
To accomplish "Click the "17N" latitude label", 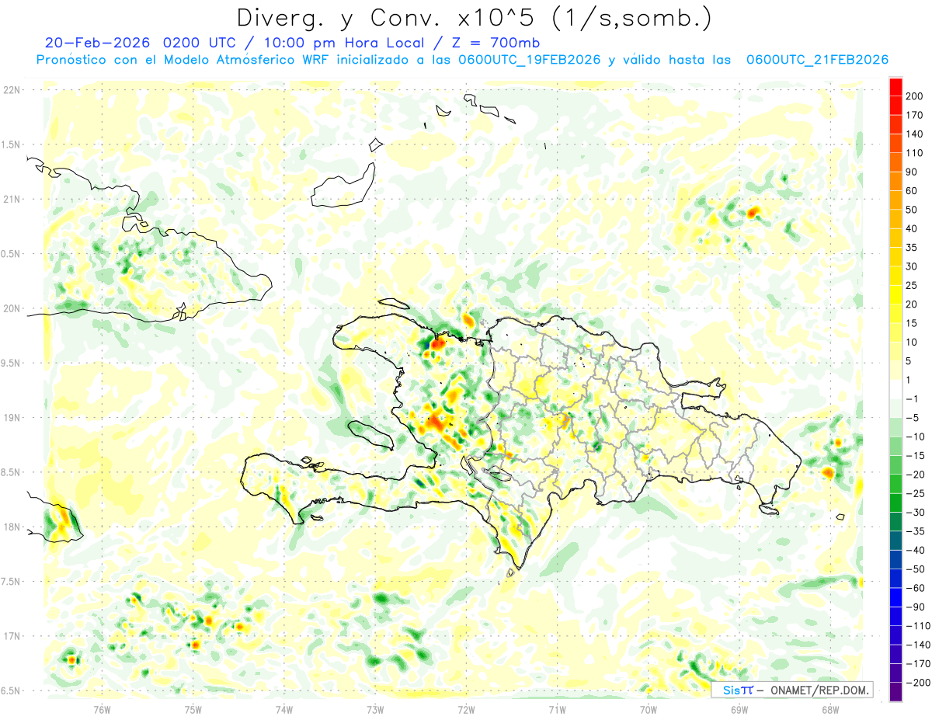I will click(12, 636).
